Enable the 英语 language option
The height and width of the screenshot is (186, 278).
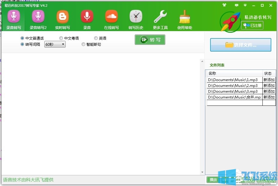tap(96, 38)
